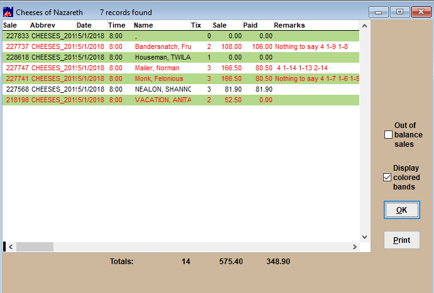The image size is (434, 293).
Task: Click the Remarks column header
Action: pyautogui.click(x=289, y=25)
